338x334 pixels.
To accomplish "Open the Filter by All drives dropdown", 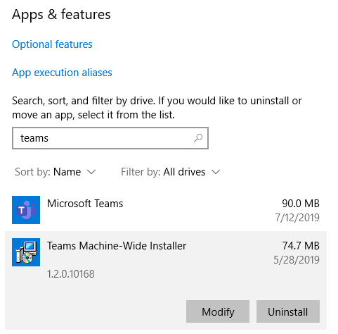I will (x=171, y=172).
